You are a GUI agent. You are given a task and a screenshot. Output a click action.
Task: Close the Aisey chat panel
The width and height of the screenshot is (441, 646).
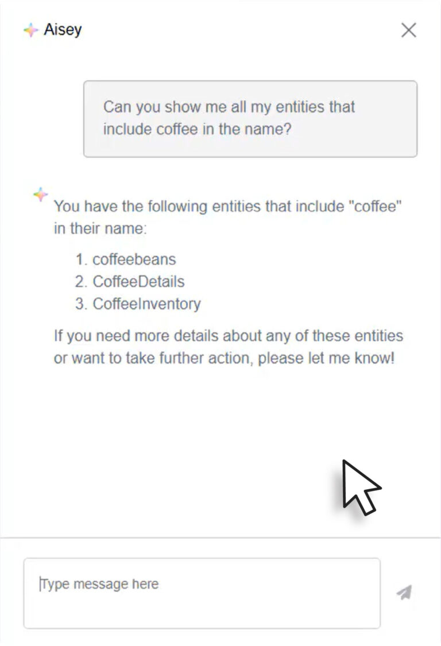tap(408, 30)
